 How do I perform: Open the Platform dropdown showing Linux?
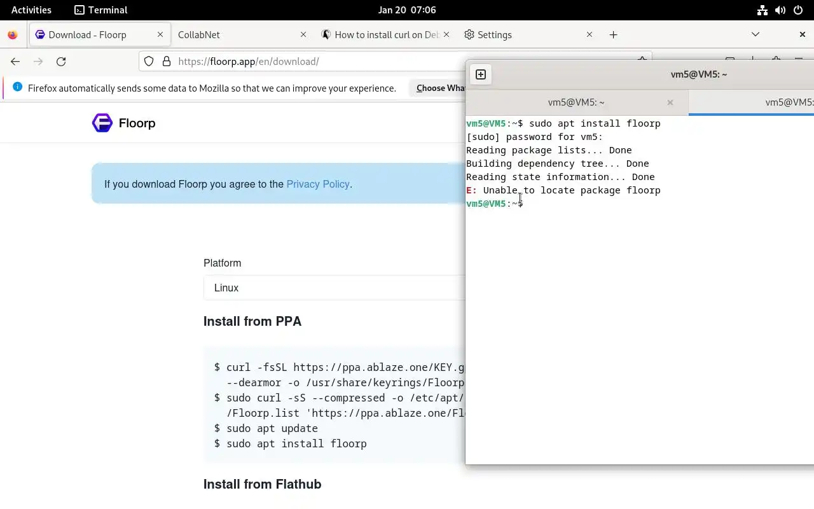335,288
